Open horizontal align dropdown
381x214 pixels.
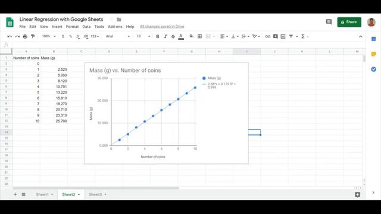(x=224, y=36)
